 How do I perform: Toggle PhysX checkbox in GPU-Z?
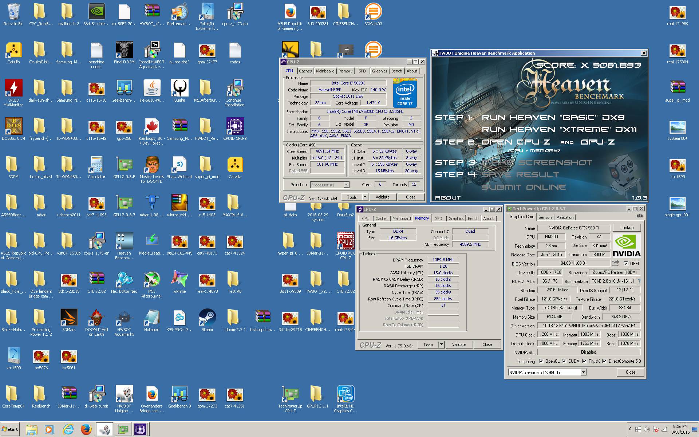(x=584, y=361)
